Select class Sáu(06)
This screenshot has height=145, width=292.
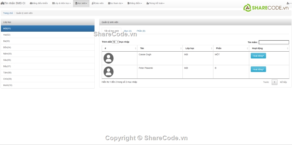[47, 60]
